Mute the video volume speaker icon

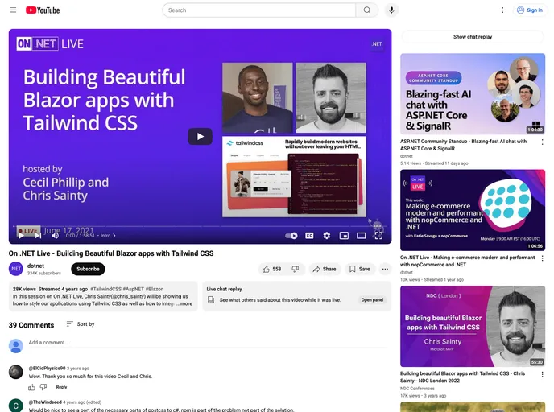pyautogui.click(x=55, y=236)
